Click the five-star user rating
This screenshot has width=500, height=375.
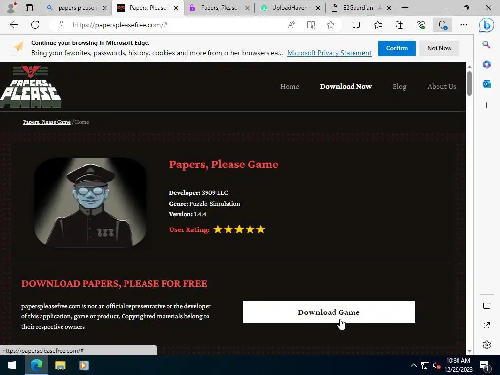[x=239, y=229]
